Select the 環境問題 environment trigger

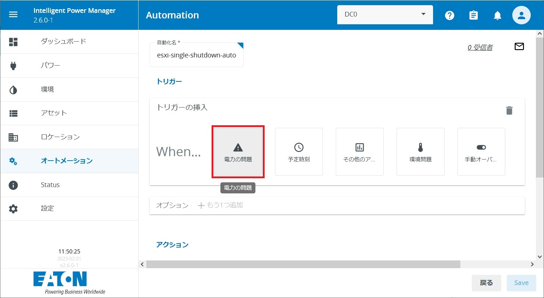(x=420, y=152)
